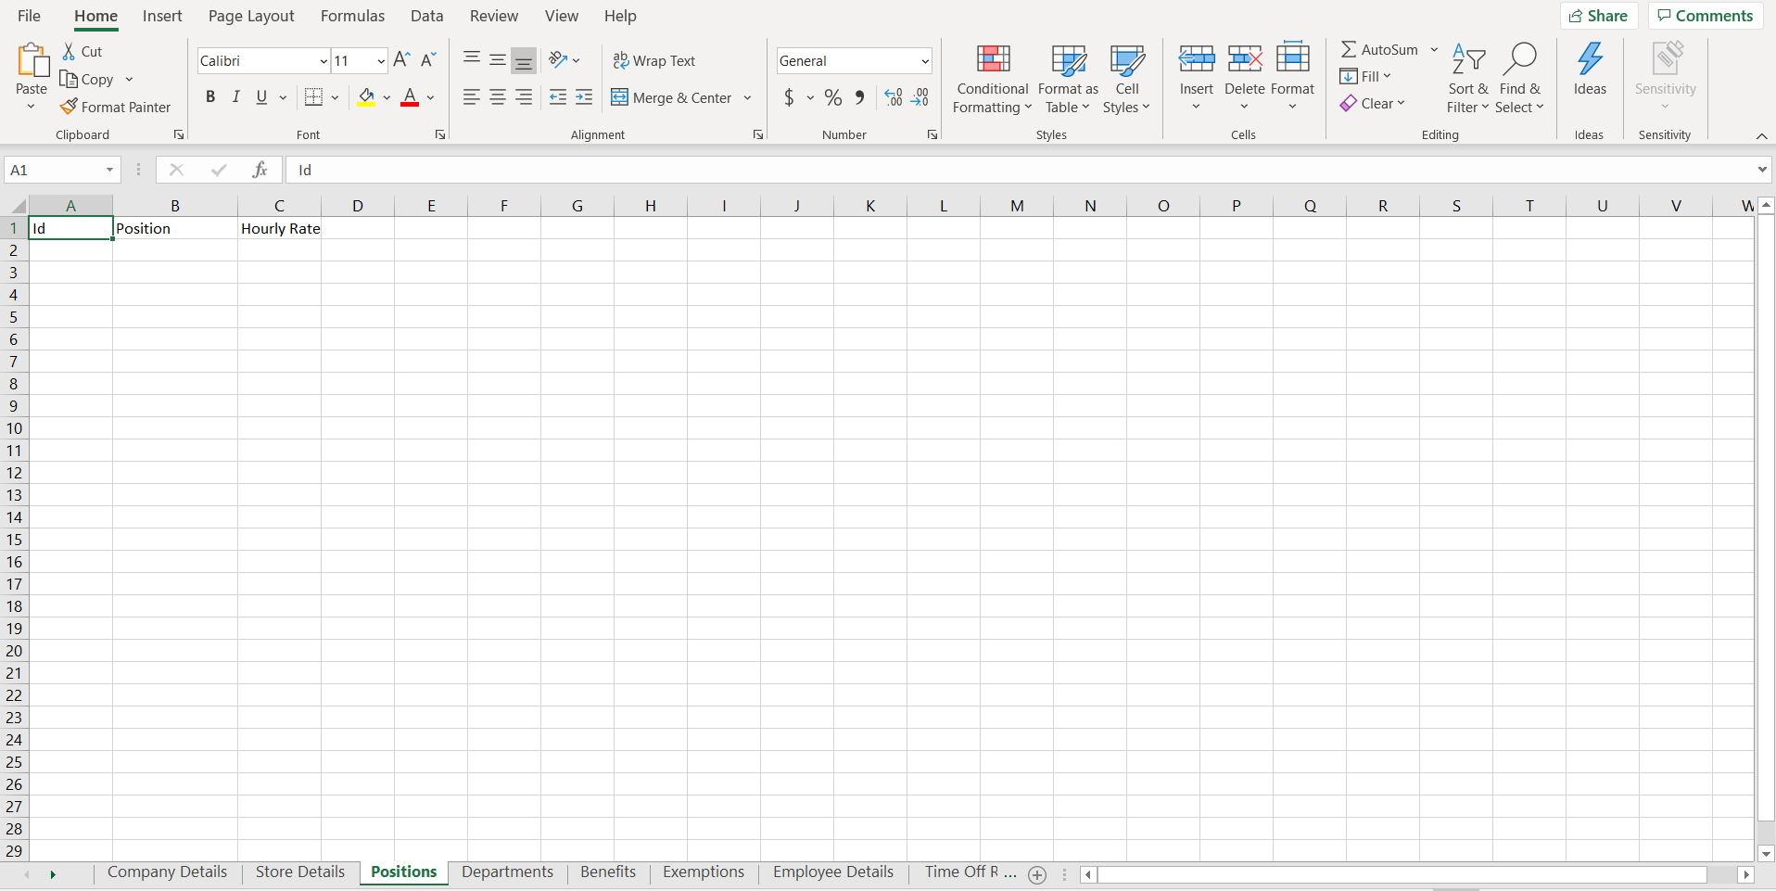Click the Percent Style icon
This screenshot has width=1776, height=891.
click(x=833, y=97)
